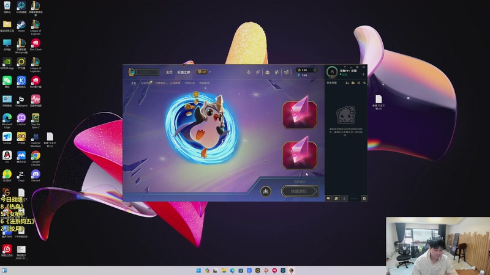The image size is (490, 275).
Task: Open the profile avatar in client header
Action: pyautogui.click(x=332, y=72)
